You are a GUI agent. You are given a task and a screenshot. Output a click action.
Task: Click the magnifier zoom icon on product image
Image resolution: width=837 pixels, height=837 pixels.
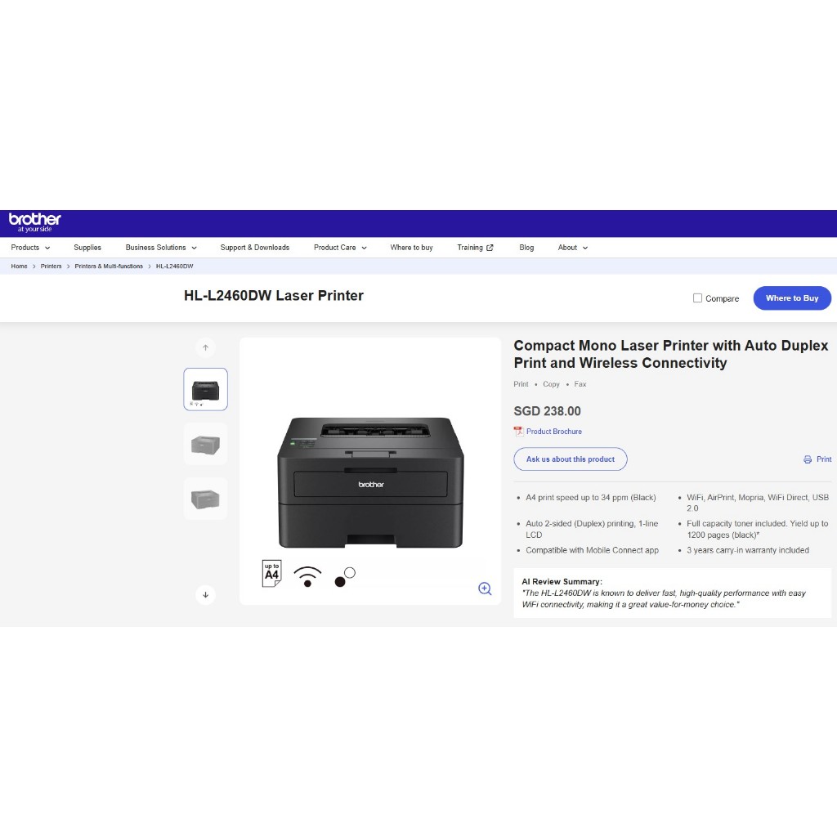click(x=485, y=589)
